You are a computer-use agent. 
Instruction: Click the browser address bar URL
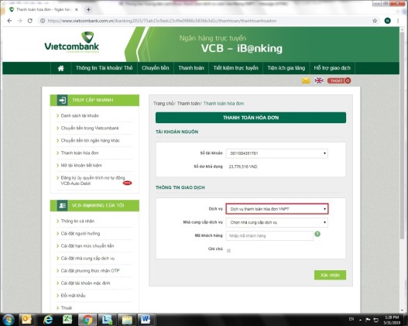(162, 21)
